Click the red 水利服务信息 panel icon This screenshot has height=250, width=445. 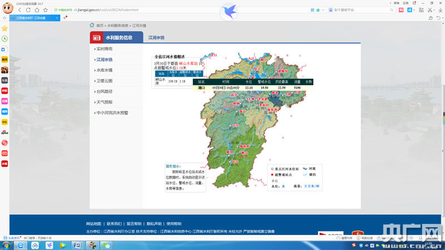(x=96, y=38)
